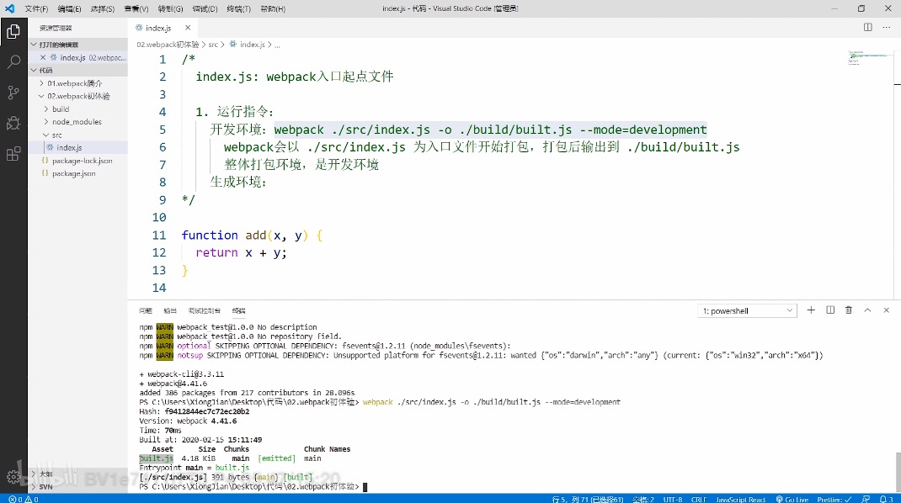Image resolution: width=901 pixels, height=503 pixels.
Task: Open the Explorer view in activity bar
Action: click(x=13, y=32)
